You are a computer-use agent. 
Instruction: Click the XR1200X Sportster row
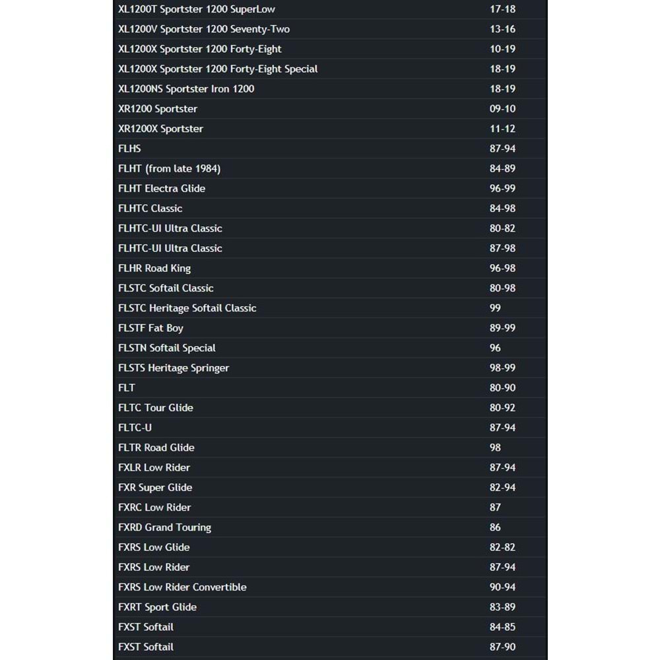pyautogui.click(x=330, y=129)
